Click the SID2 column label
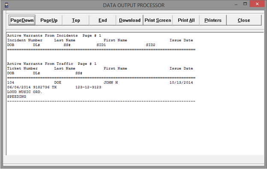 151,45
